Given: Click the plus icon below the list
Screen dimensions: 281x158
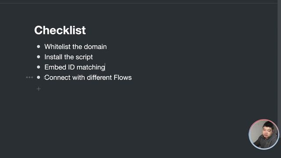Looking at the screenshot, I should (x=39, y=89).
